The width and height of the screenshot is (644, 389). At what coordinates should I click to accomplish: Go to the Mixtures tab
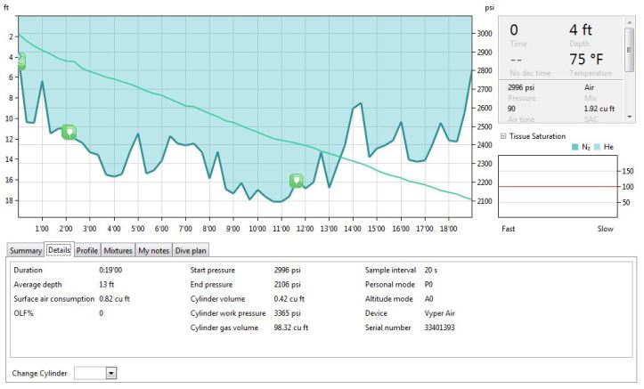click(x=118, y=251)
